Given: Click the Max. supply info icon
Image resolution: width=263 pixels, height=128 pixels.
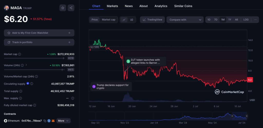Looking at the screenshot, I should tap(21, 98).
